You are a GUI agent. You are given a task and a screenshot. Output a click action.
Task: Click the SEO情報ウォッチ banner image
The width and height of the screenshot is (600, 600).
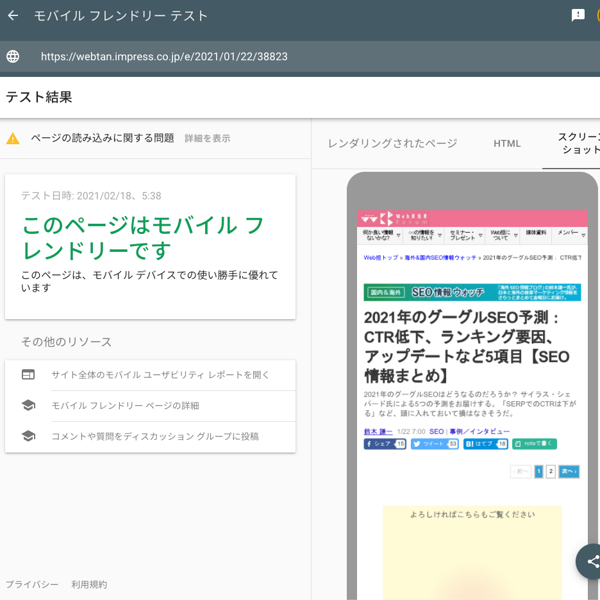tap(472, 293)
